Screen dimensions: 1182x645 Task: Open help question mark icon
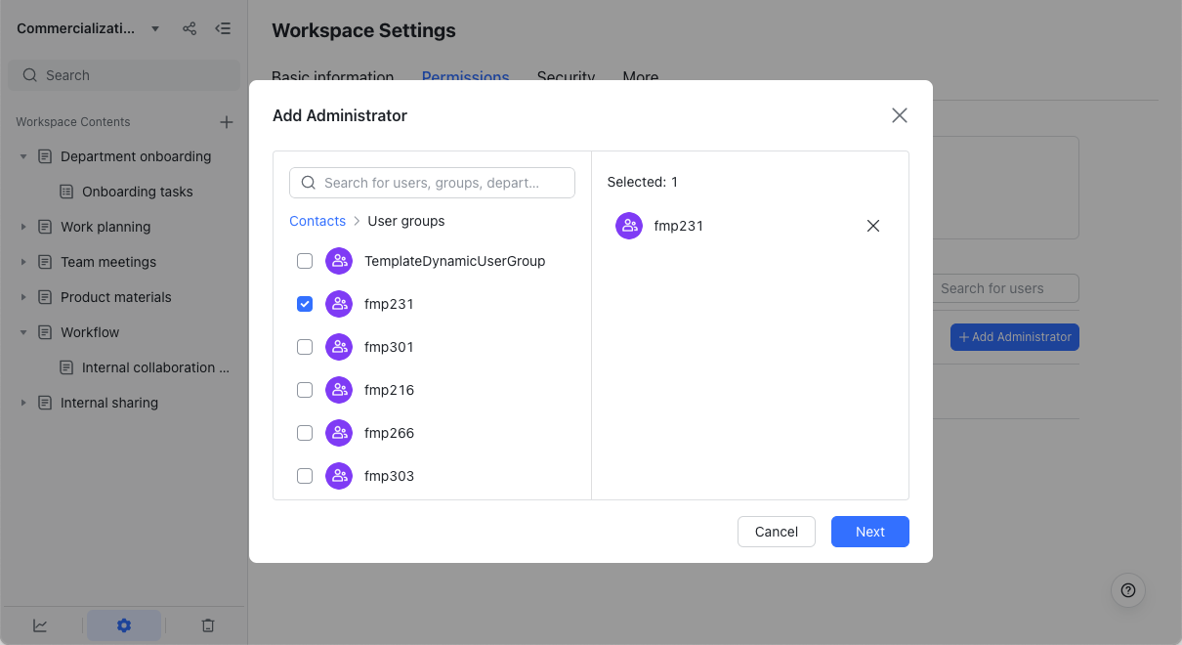(x=1128, y=589)
